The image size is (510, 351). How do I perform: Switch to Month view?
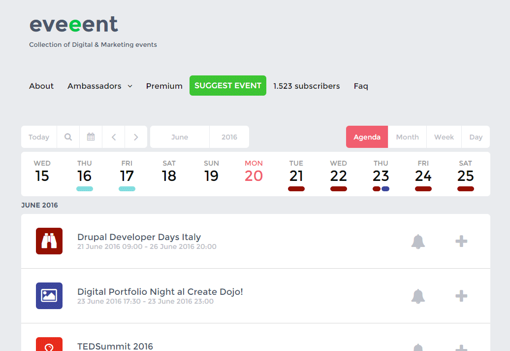click(x=407, y=137)
